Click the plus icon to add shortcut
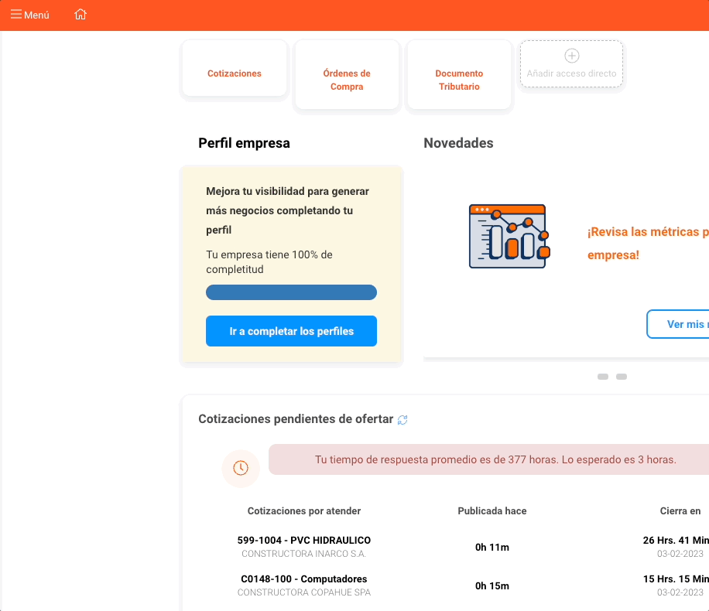Image resolution: width=709 pixels, height=611 pixels. click(x=572, y=56)
